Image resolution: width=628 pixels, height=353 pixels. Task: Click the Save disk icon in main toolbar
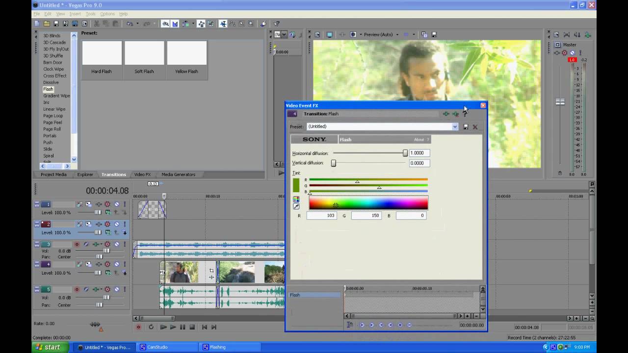pyautogui.click(x=56, y=24)
